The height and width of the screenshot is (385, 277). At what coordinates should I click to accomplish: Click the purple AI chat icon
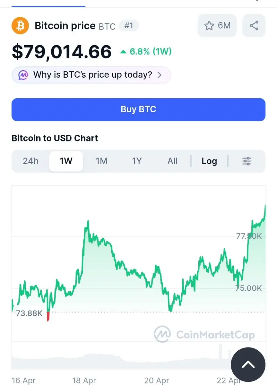click(x=23, y=75)
